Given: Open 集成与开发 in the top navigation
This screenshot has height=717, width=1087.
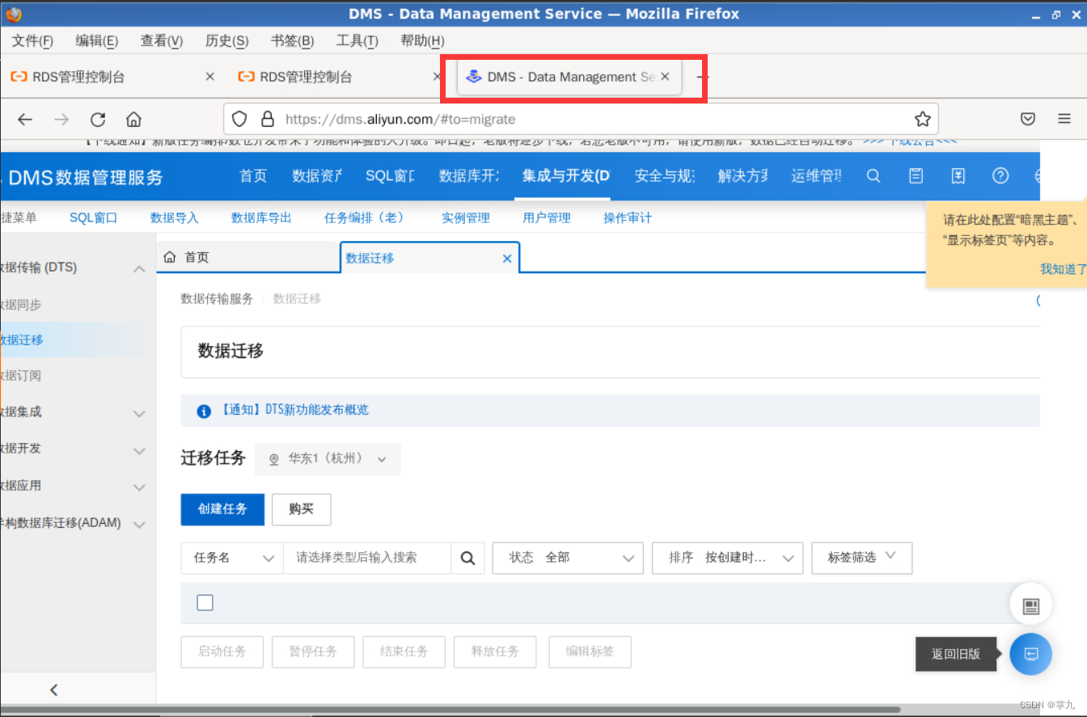Looking at the screenshot, I should [565, 175].
